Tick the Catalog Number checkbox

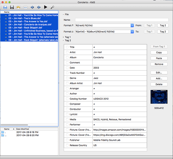click(67, 99)
